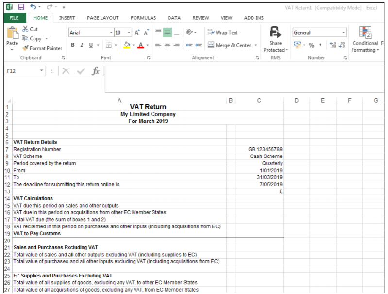Viewport: 388px width, 294px height.
Task: Toggle Italic formatting
Action: tap(82, 45)
